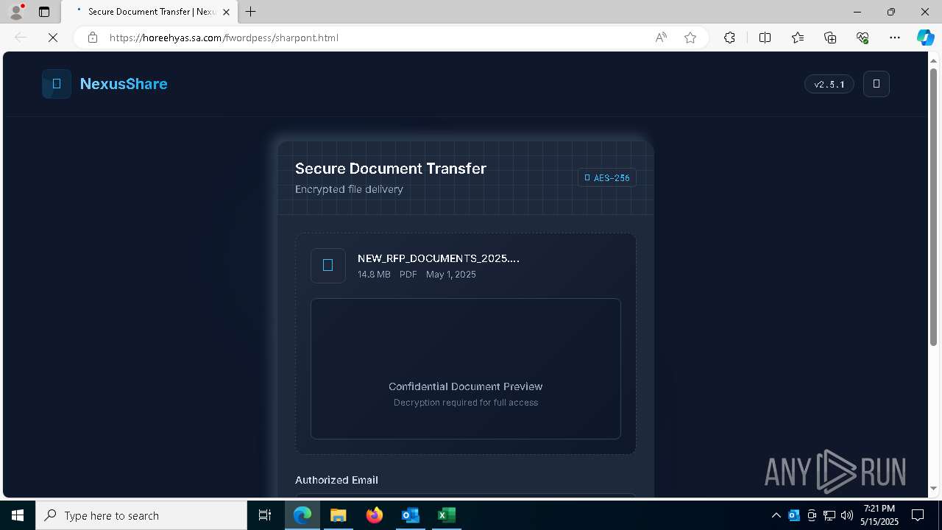The height and width of the screenshot is (530, 942).
Task: Click the 14.8 MB file size
Action: tap(374, 275)
